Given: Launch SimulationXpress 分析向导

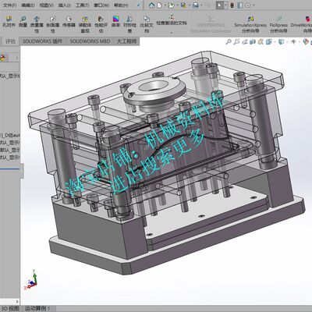Looking at the screenshot, I should click(x=250, y=25).
